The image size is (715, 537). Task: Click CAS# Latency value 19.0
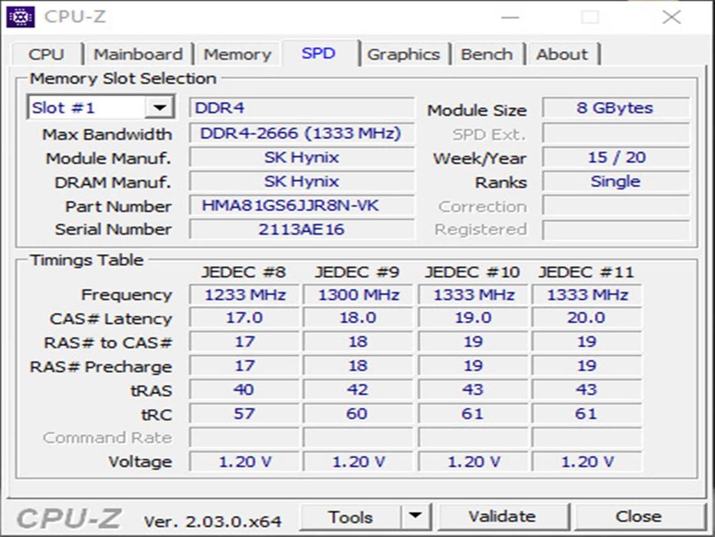pyautogui.click(x=473, y=318)
